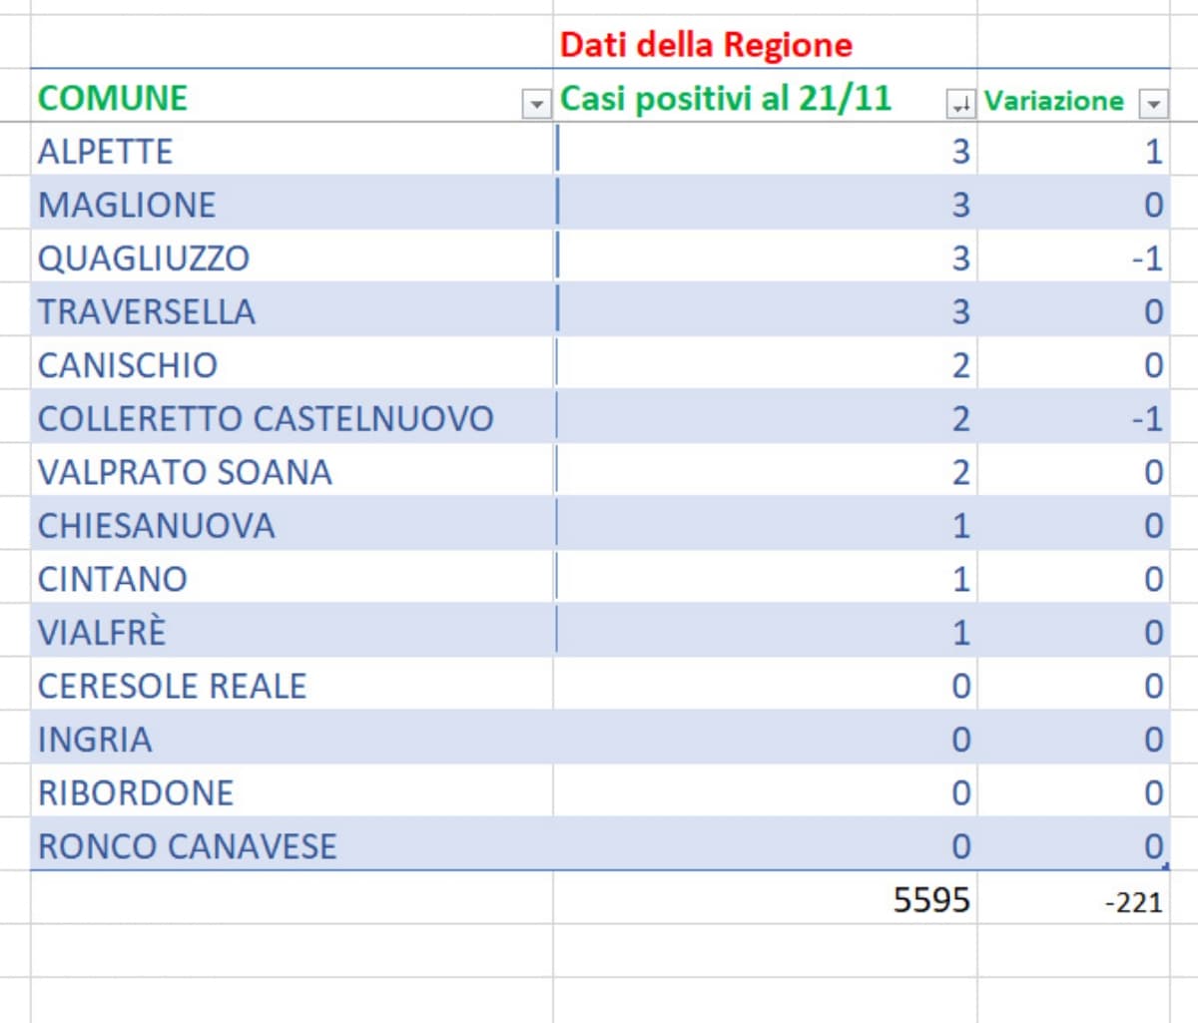Click the positive cases value for VIALFRÈ
The height and width of the screenshot is (1023, 1198).
(959, 633)
